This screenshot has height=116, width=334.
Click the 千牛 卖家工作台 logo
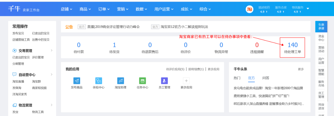(24, 9)
